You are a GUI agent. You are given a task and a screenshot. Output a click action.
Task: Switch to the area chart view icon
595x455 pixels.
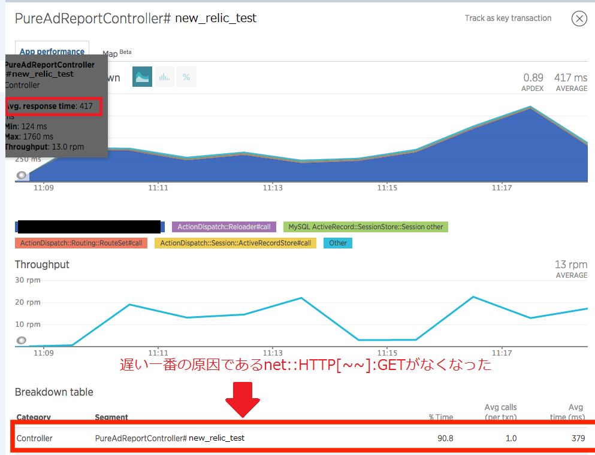point(142,77)
